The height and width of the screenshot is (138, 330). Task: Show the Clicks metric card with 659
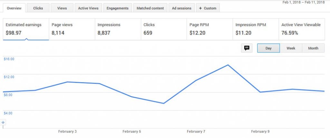tap(164, 29)
